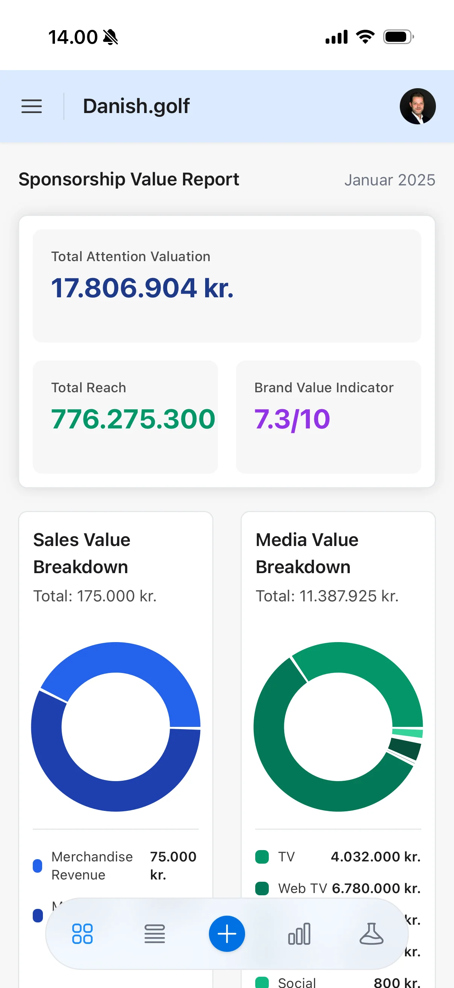This screenshot has width=454, height=988.
Task: Click the 776.275.300 reach value
Action: click(133, 419)
